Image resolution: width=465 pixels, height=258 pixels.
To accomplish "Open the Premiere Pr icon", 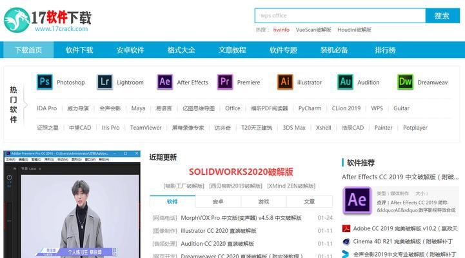I will coord(225,82).
